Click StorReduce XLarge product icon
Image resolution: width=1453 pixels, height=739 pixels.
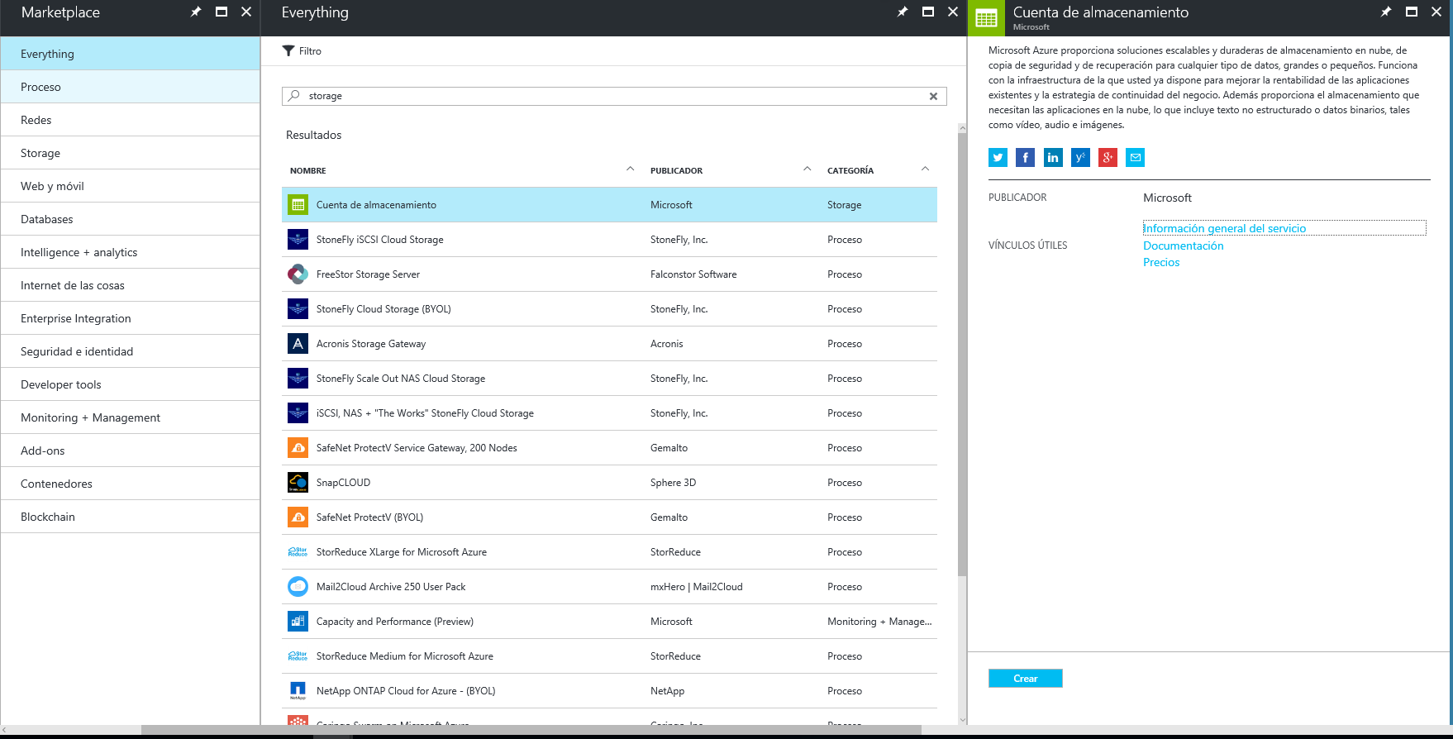(x=298, y=552)
